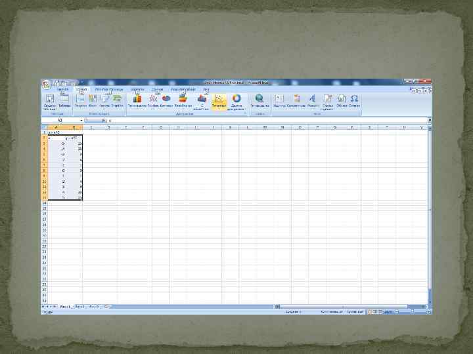The height and width of the screenshot is (354, 473).
Task: Switch to Normal view in status bar
Action: point(370,312)
